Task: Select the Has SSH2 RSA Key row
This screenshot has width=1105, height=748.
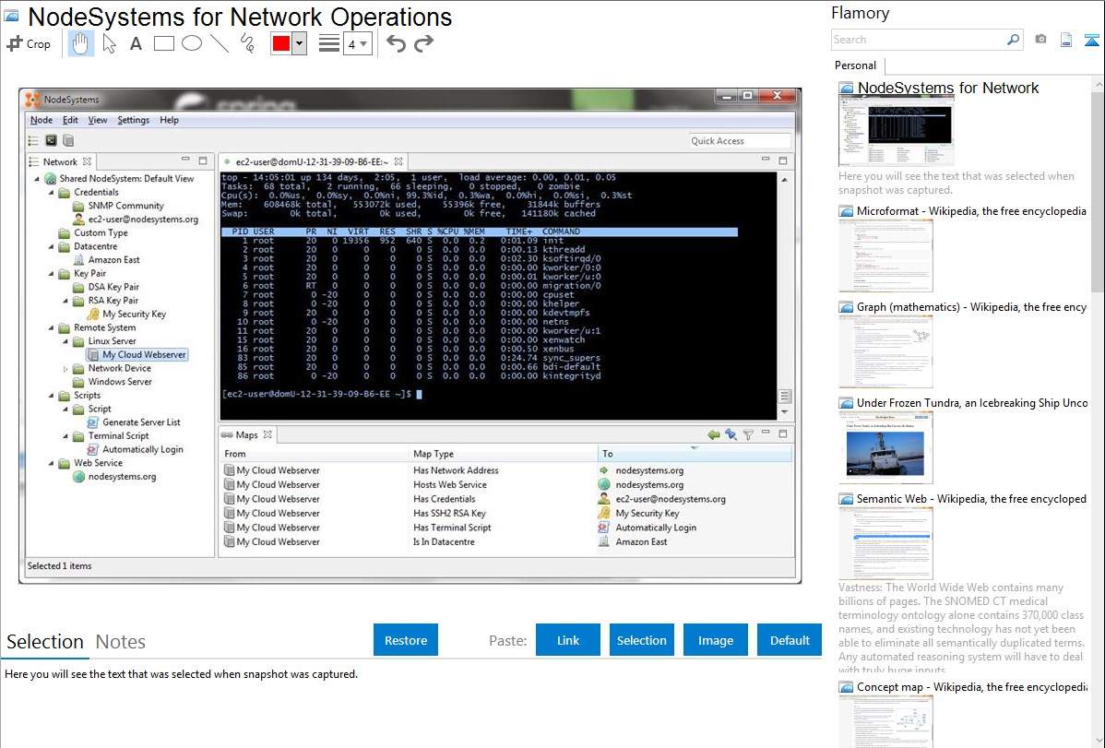Action: pyautogui.click(x=507, y=513)
